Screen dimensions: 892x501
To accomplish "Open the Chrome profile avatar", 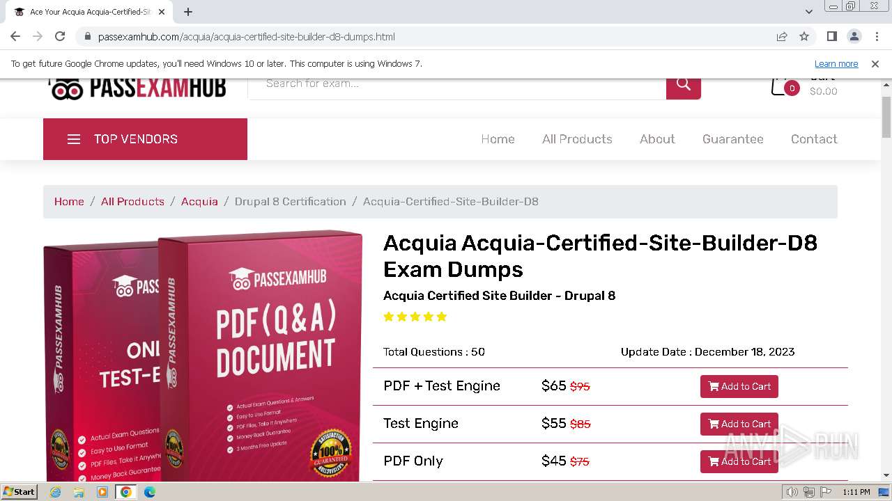I will click(x=854, y=36).
